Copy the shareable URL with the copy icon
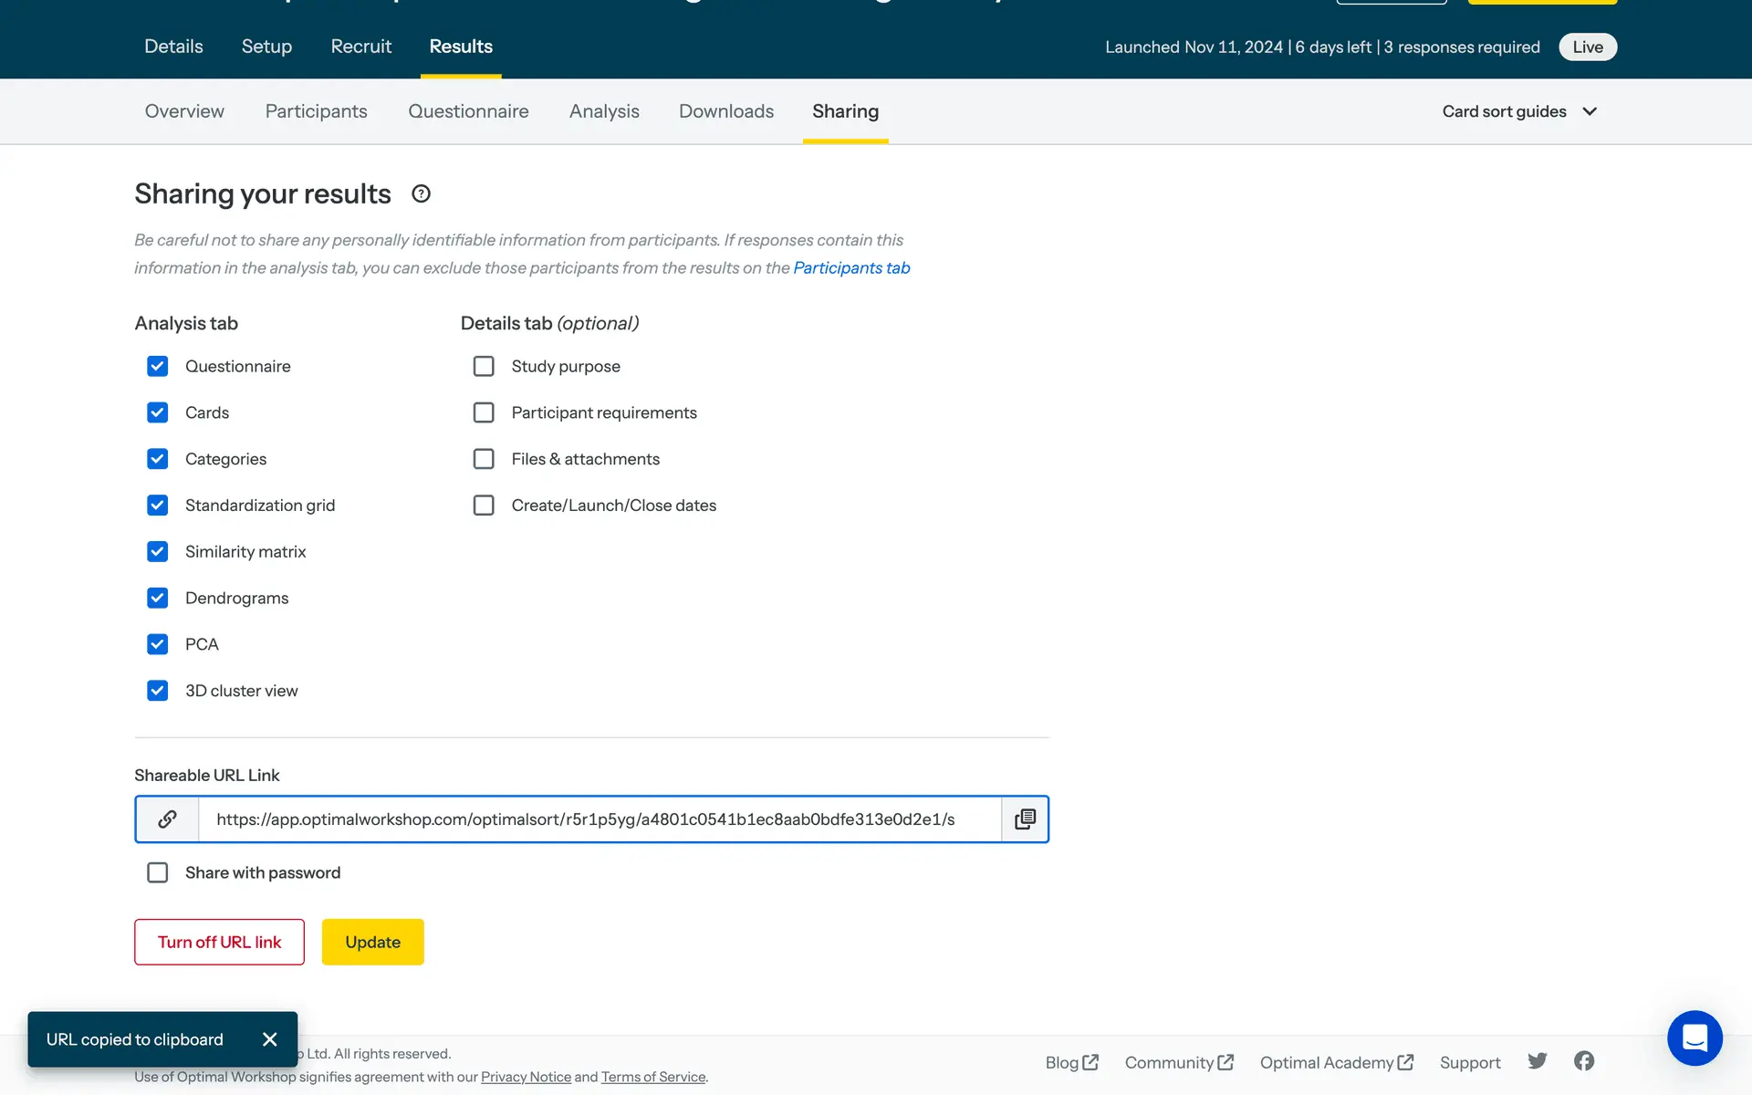Screen dimensions: 1752x1095 (1025, 819)
